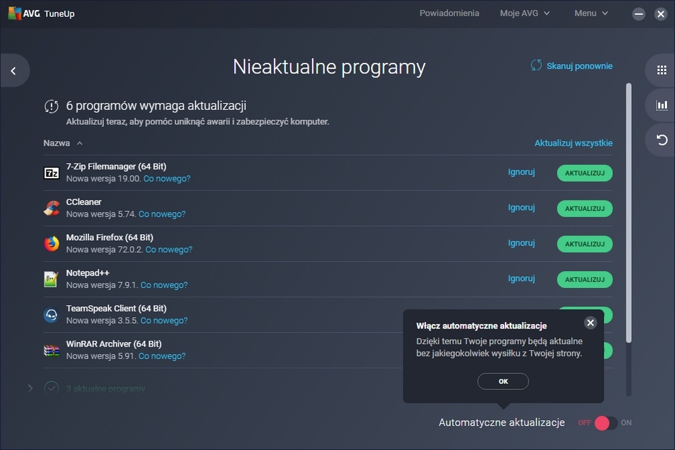Close the automatic updates tooltip
675x450 pixels.
click(x=591, y=322)
